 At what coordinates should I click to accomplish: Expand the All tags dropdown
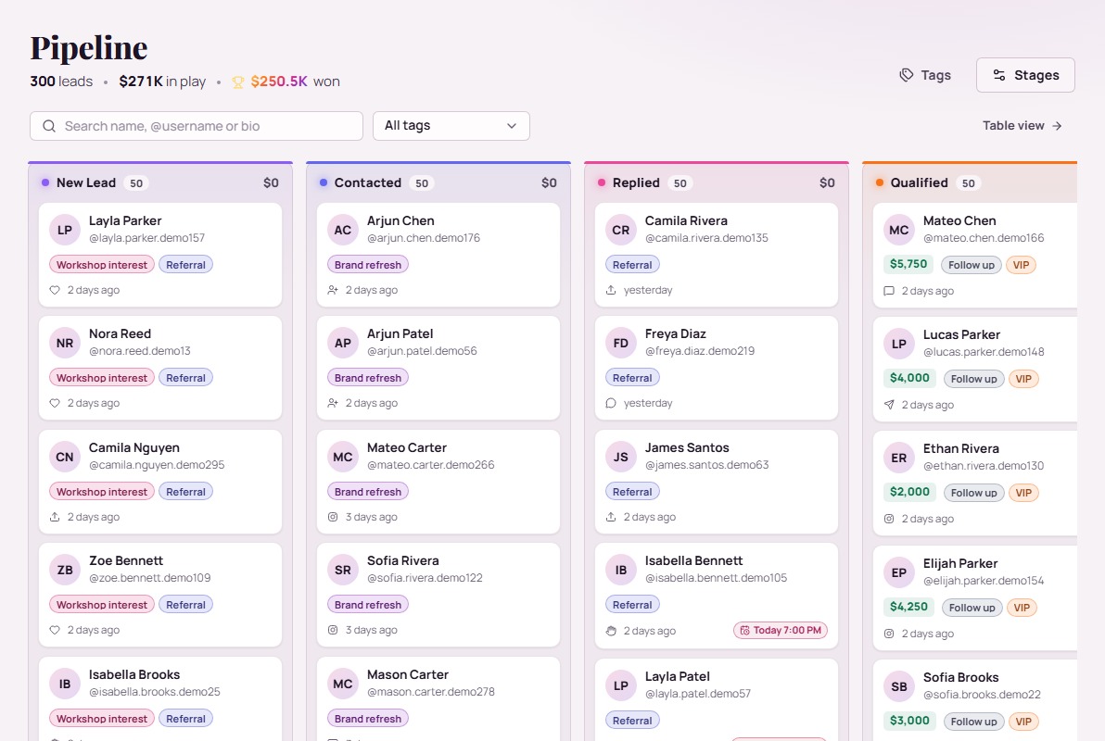coord(451,126)
